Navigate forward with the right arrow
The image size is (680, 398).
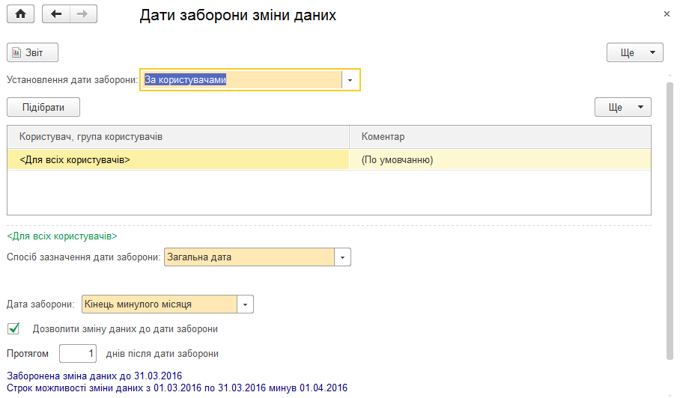(83, 14)
